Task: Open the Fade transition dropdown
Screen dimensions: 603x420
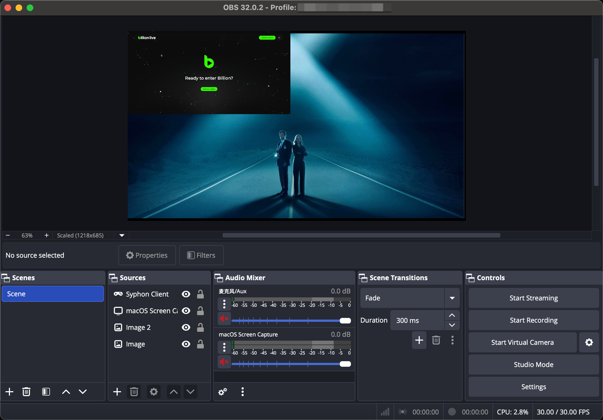Action: [x=452, y=298]
